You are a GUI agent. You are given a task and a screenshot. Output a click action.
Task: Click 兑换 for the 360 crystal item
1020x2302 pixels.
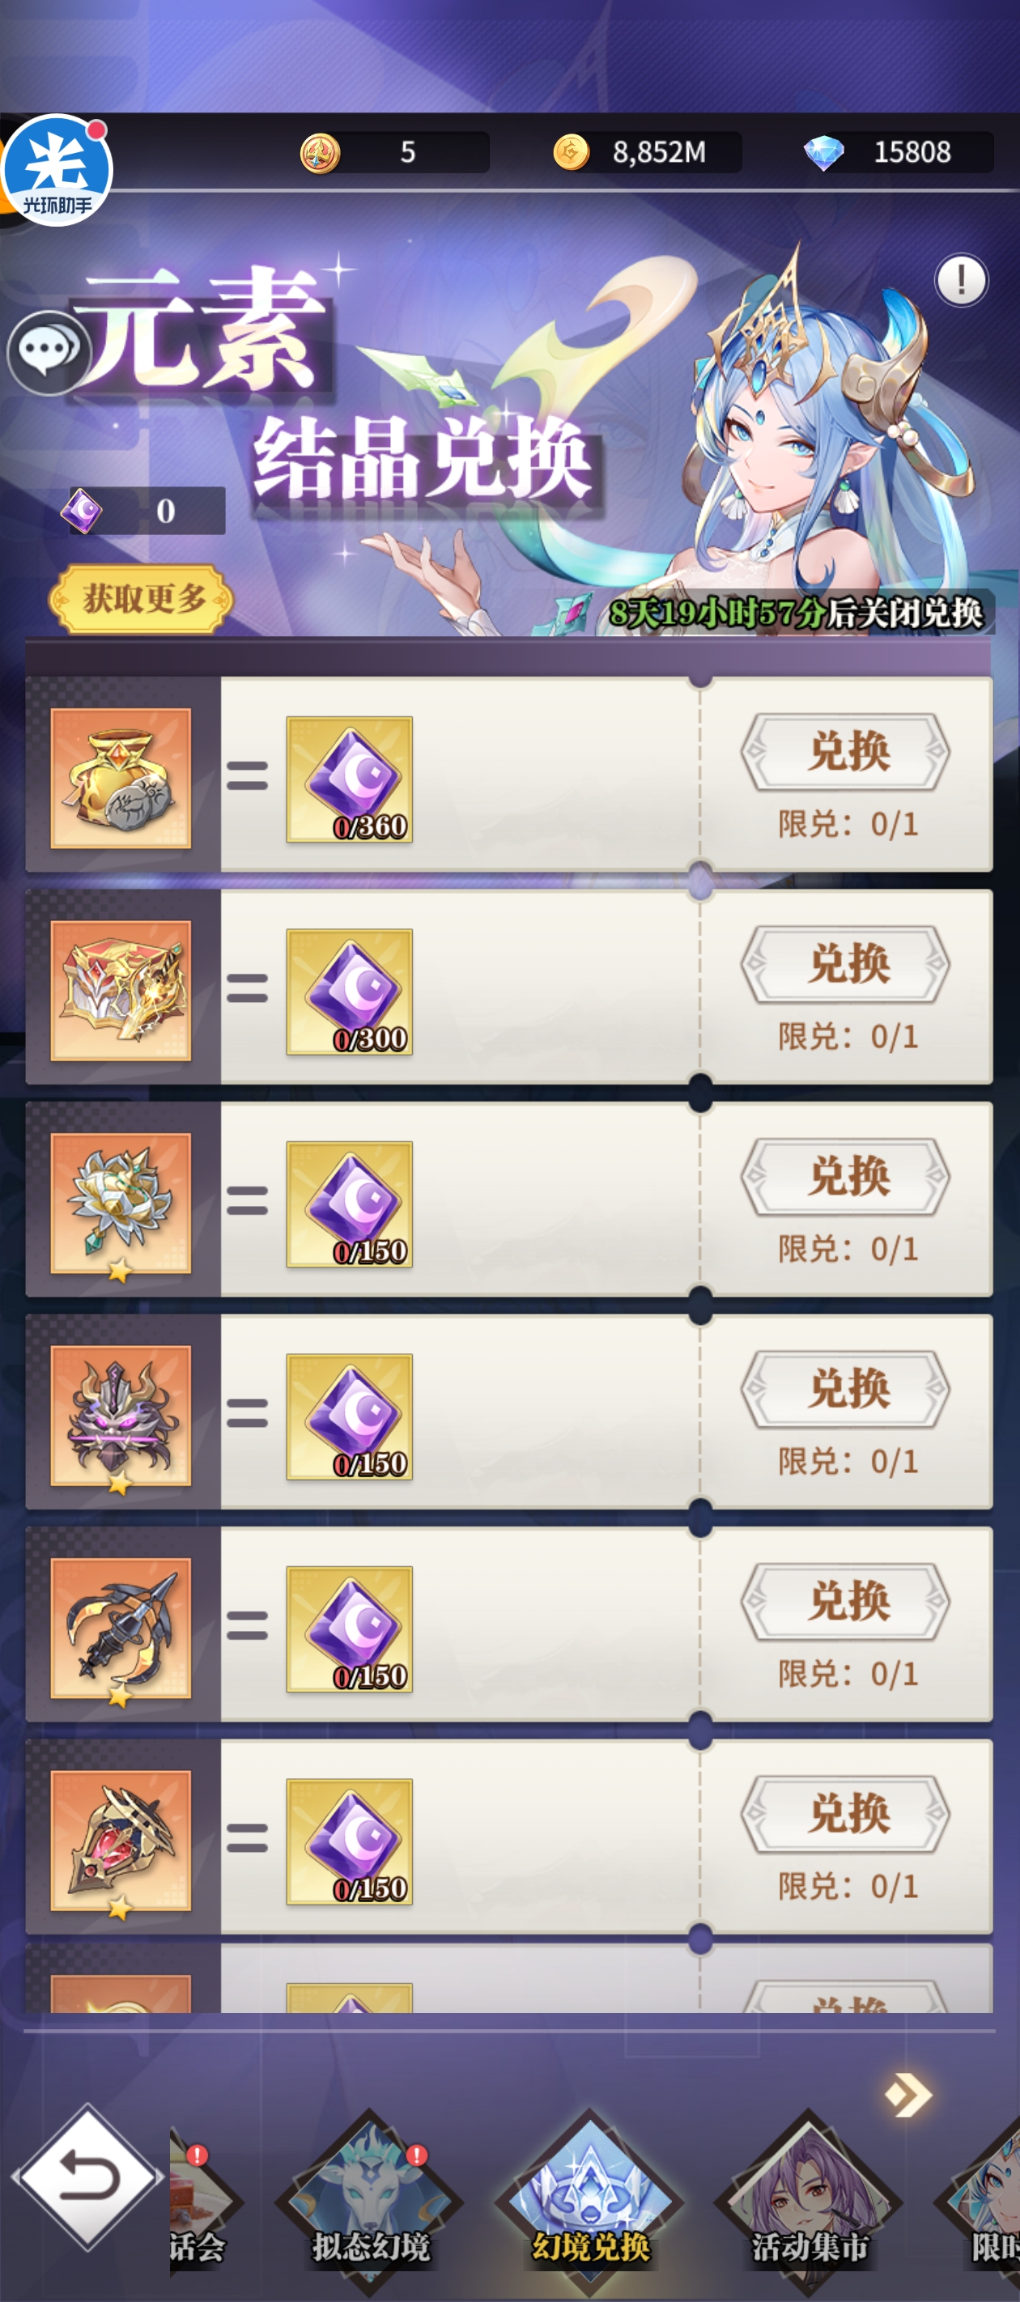(846, 751)
